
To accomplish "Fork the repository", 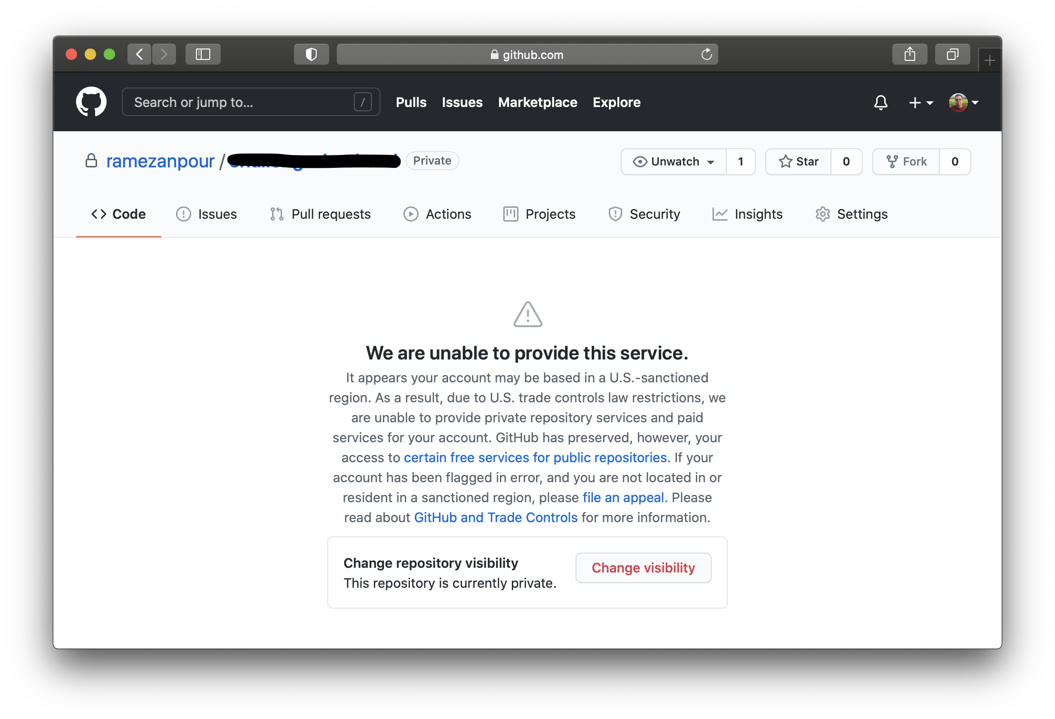I will (x=906, y=162).
